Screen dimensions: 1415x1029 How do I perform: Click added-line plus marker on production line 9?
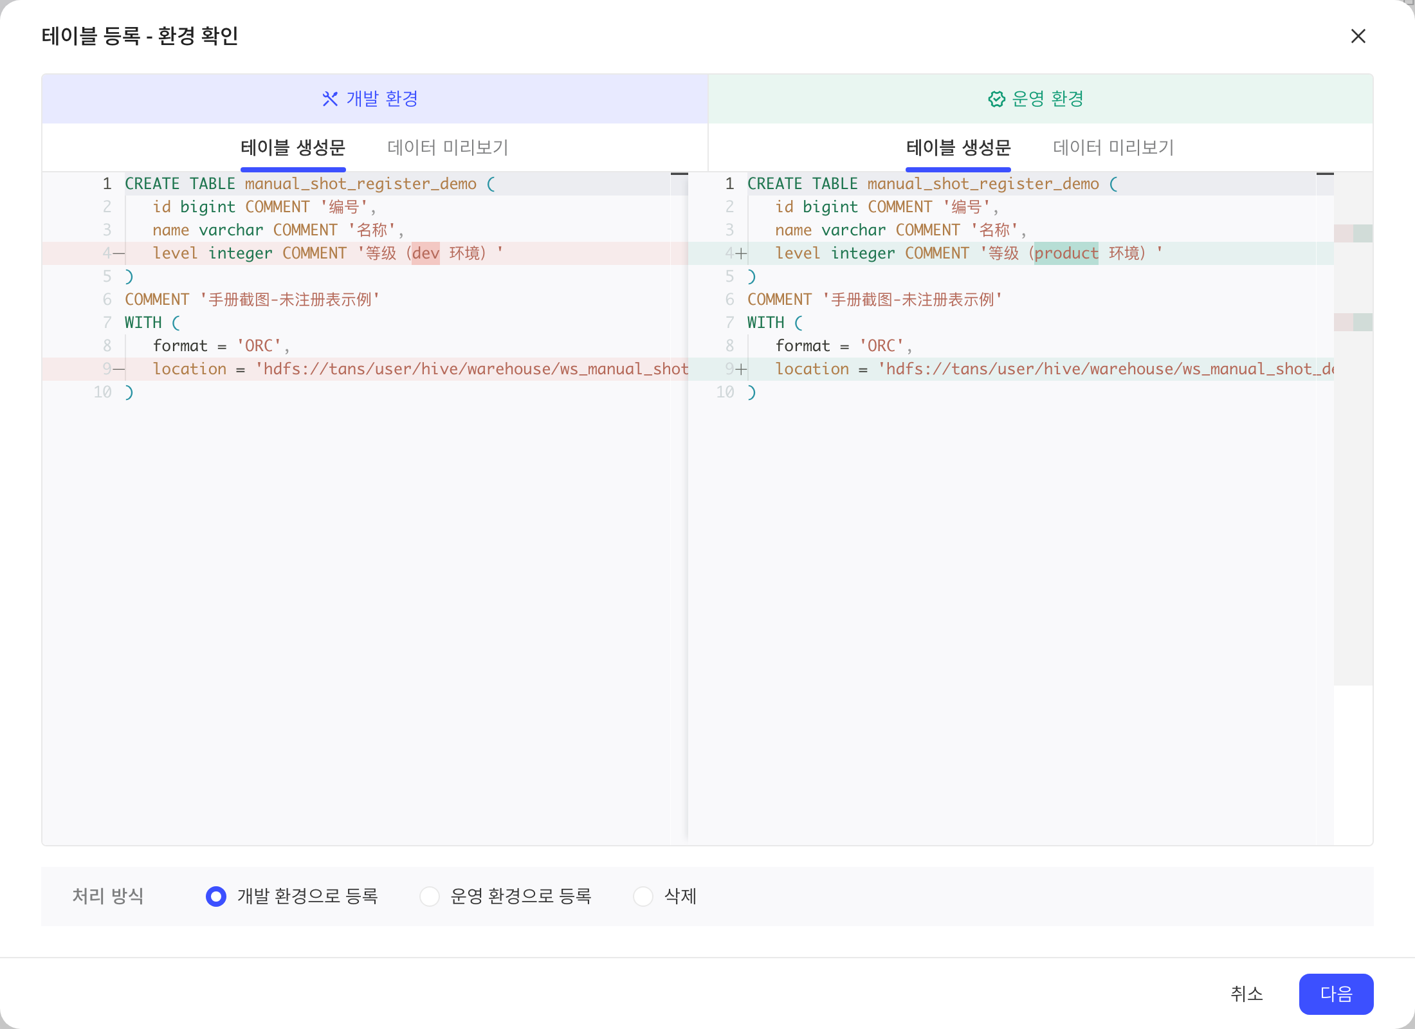point(742,369)
